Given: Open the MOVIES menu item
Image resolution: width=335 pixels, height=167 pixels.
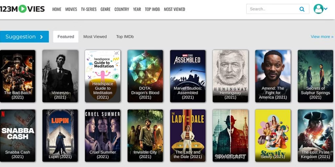Looking at the screenshot, I should click(71, 9).
